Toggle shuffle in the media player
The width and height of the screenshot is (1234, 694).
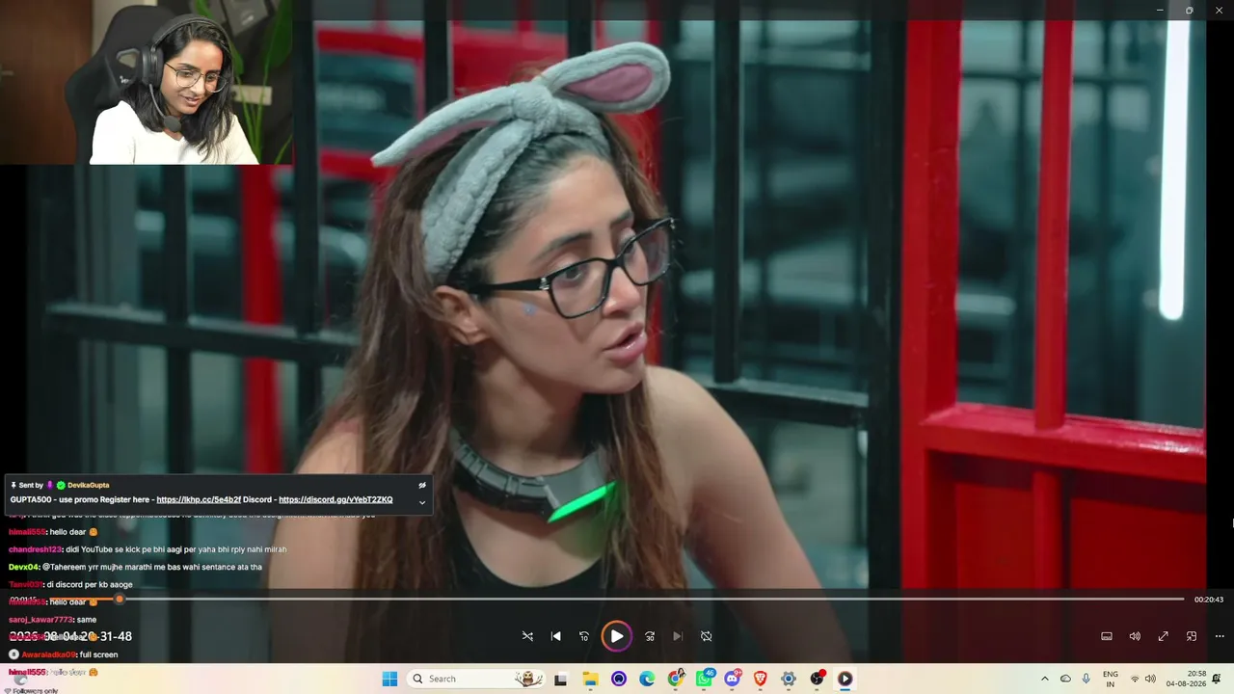(x=527, y=636)
